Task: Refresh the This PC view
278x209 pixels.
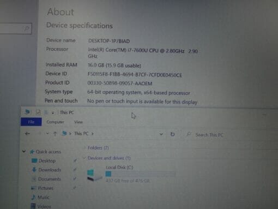Action: (x=172, y=134)
